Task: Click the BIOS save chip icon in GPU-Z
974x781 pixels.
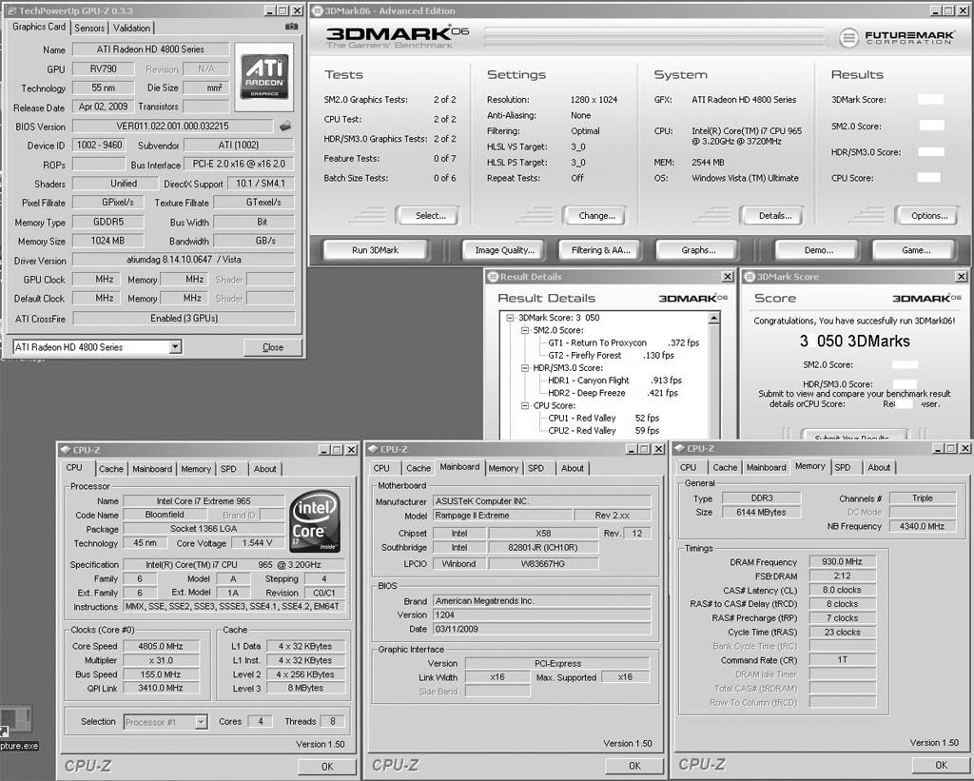Action: 285,127
